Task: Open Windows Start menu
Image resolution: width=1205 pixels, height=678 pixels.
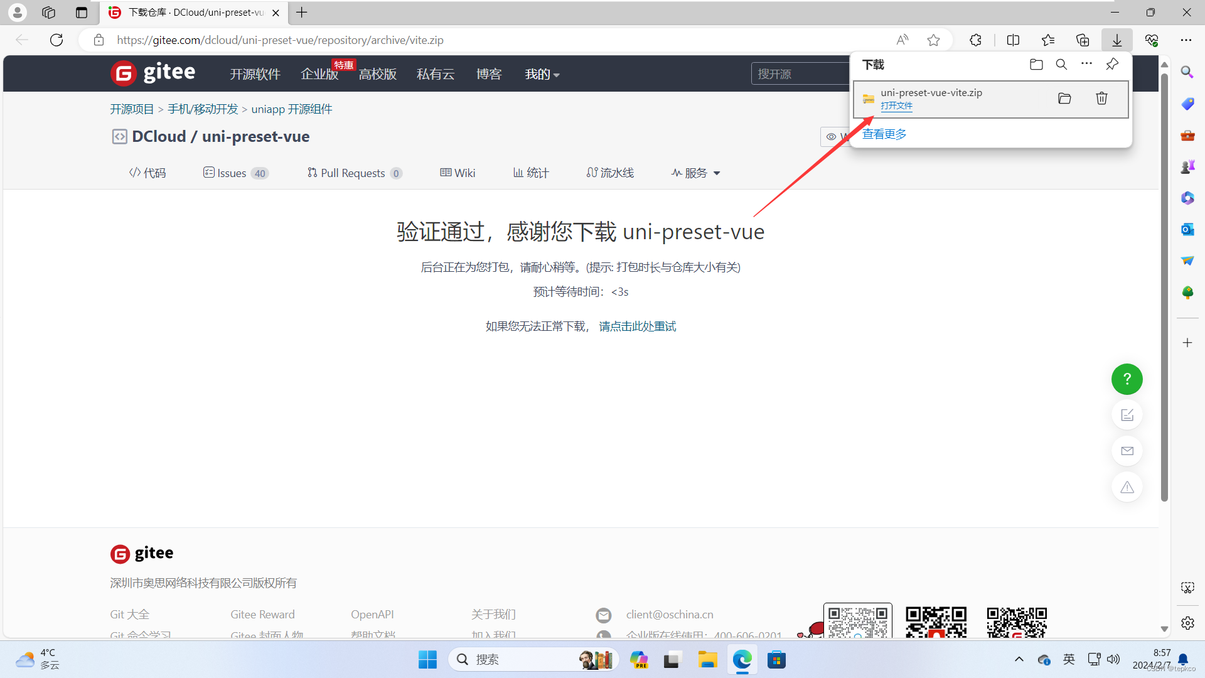Action: click(427, 659)
